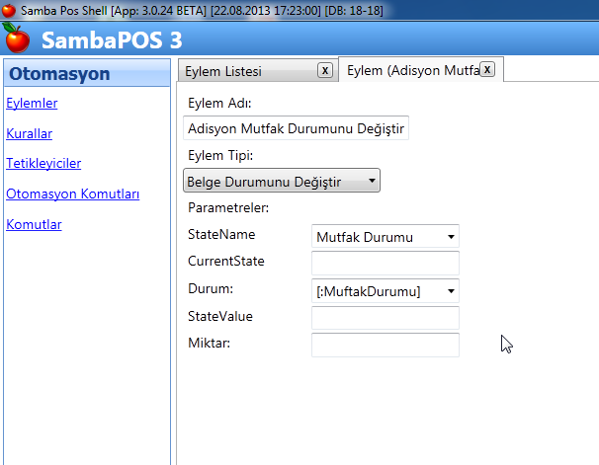Expand the Eylem Tipi dropdown

[282, 181]
